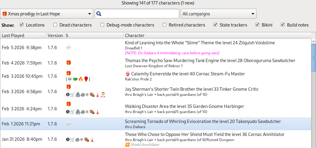This screenshot has height=148, width=316.
Task: Click the magnifying glass search icon
Action: click(x=99, y=14)
